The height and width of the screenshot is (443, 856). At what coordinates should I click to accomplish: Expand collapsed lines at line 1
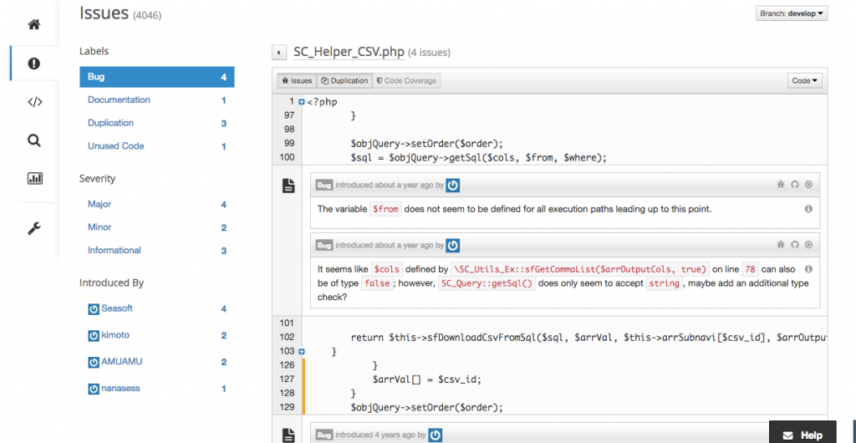tap(301, 101)
